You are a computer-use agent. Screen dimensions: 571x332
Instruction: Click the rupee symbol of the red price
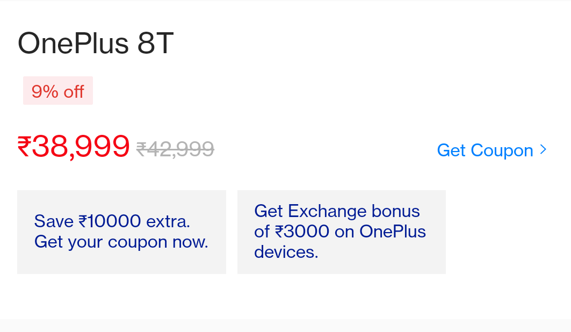pyautogui.click(x=24, y=146)
